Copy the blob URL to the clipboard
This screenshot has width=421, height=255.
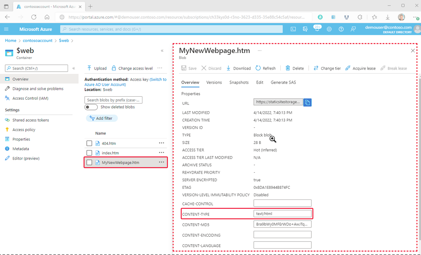[x=308, y=102]
